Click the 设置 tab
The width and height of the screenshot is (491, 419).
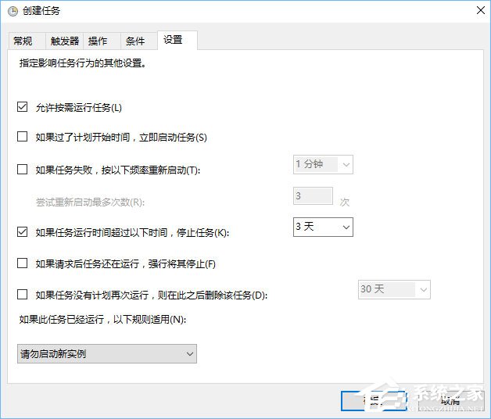pyautogui.click(x=177, y=40)
